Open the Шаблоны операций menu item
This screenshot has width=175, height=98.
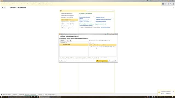[16, 4]
